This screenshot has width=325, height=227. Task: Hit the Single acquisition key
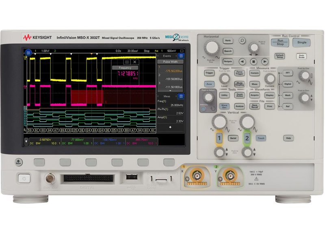coord(301,43)
